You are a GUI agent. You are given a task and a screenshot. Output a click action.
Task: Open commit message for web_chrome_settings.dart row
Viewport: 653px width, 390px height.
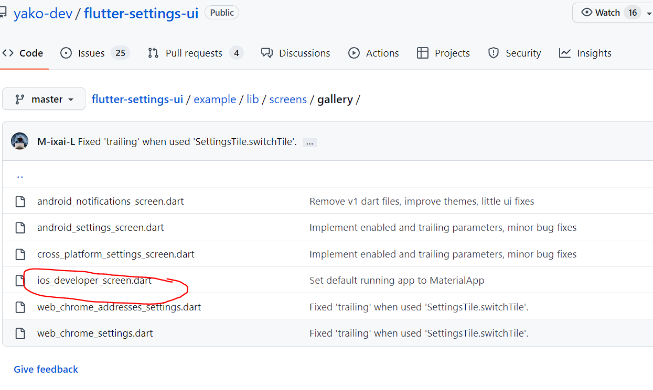(x=419, y=333)
